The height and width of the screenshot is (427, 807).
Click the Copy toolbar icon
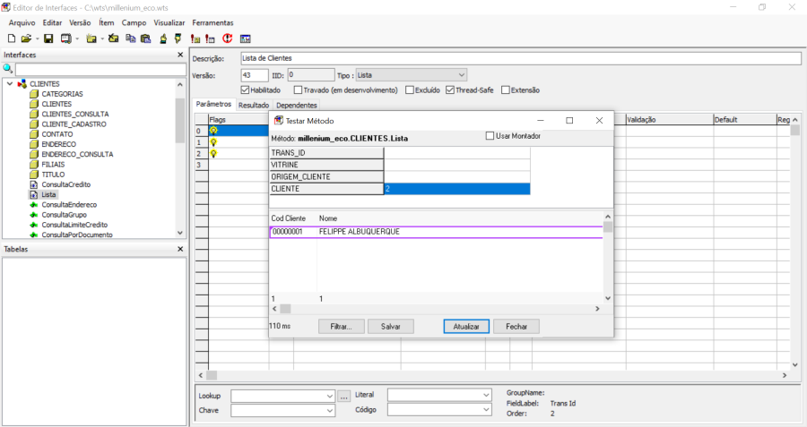(131, 38)
